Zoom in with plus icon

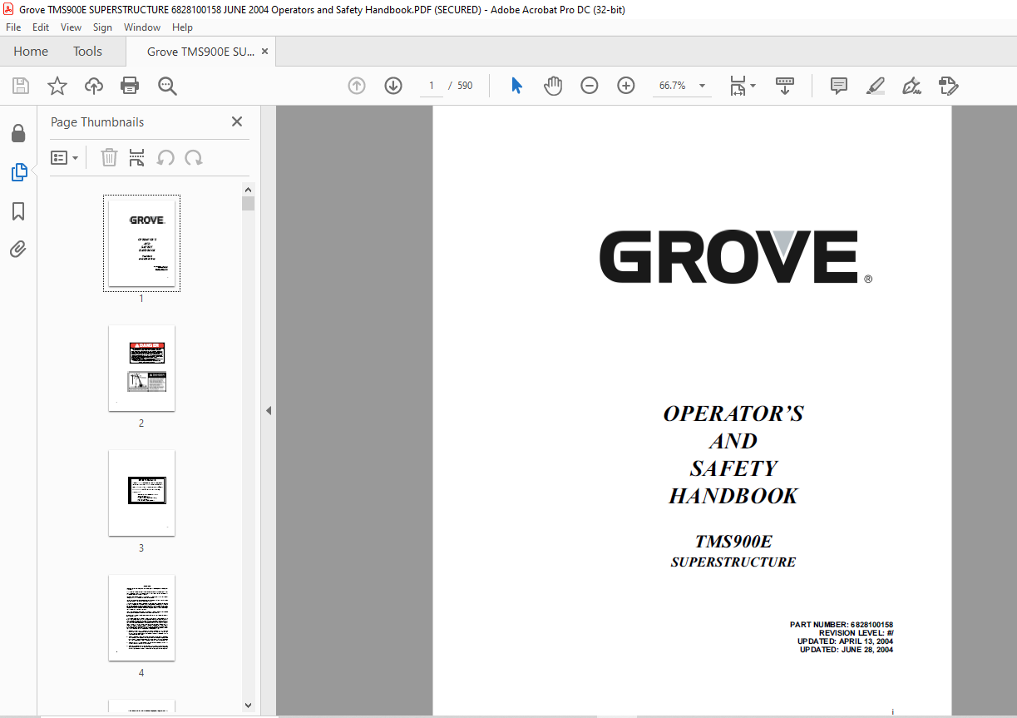626,86
